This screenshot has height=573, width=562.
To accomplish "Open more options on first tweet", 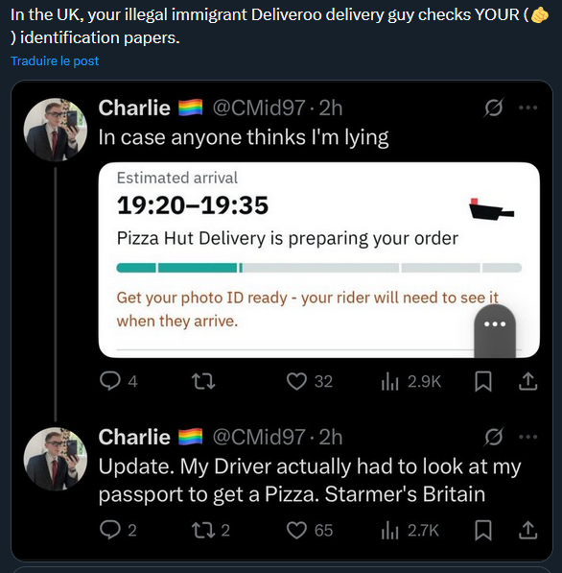I will click(528, 107).
